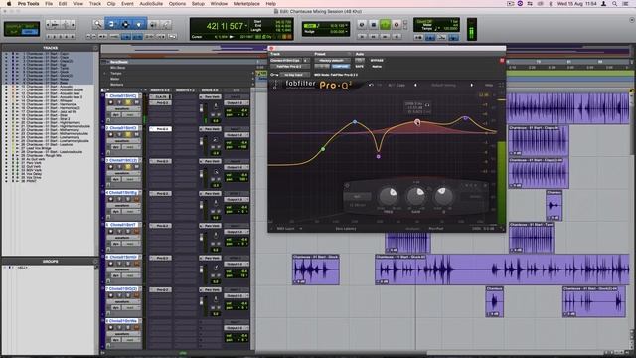Adjust Pro-Q FREQ knob
This screenshot has height=358, width=636.
389,196
